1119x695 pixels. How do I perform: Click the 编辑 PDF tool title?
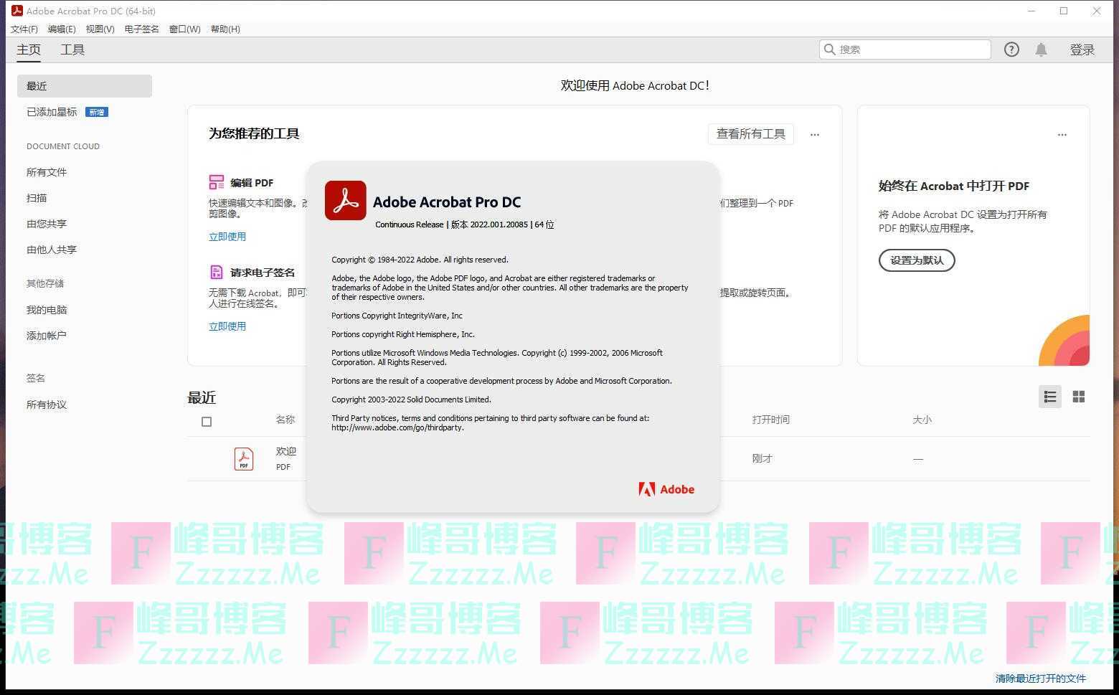[x=252, y=182]
